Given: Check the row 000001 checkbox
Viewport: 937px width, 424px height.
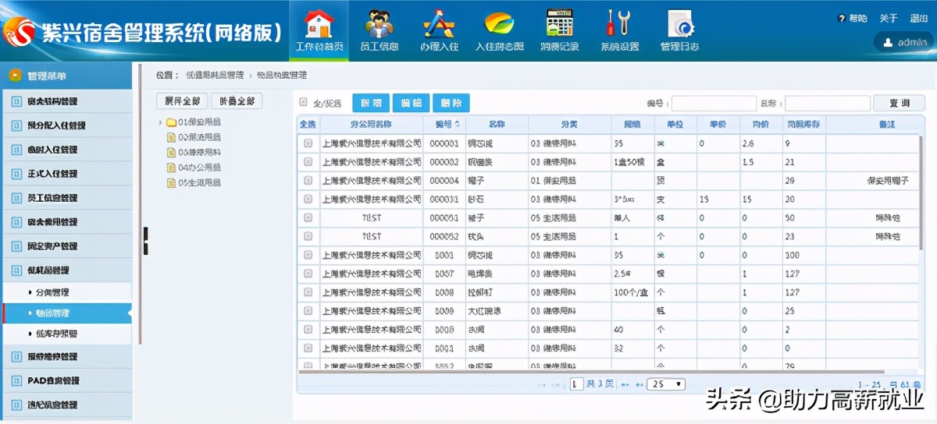Looking at the screenshot, I should [308, 143].
